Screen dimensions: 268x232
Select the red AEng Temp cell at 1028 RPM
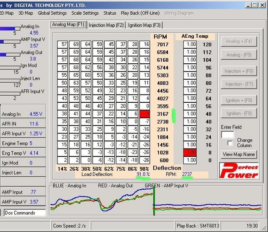[191, 153]
